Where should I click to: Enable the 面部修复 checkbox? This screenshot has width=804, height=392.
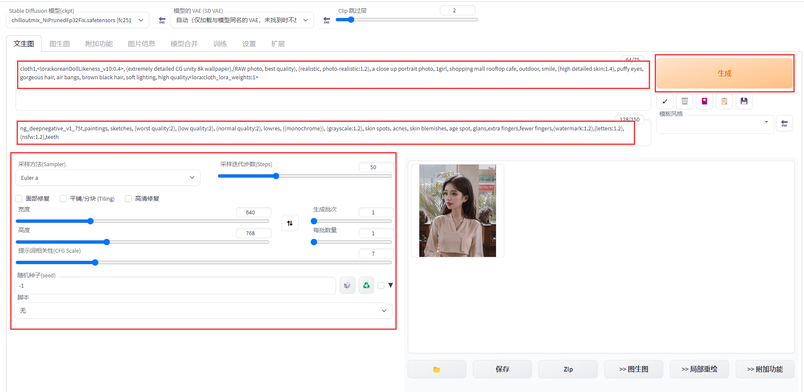pyautogui.click(x=19, y=199)
